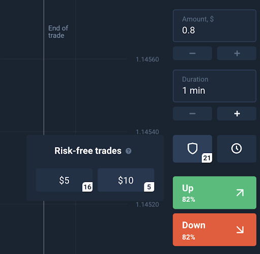Click the 5 count badge on the $10 option
The height and width of the screenshot is (254, 260).
pyautogui.click(x=149, y=187)
